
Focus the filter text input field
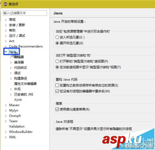click(25, 13)
